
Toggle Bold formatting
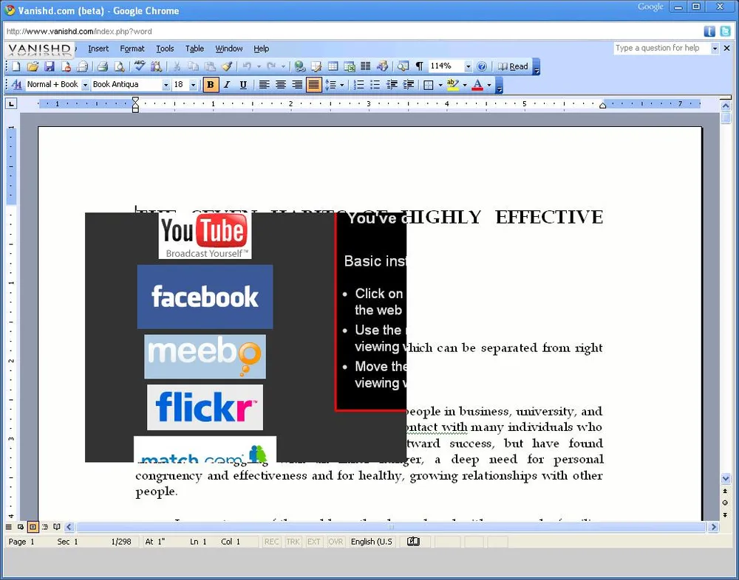click(211, 85)
